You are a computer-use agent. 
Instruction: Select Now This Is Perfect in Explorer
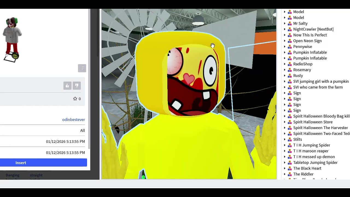[310, 35]
